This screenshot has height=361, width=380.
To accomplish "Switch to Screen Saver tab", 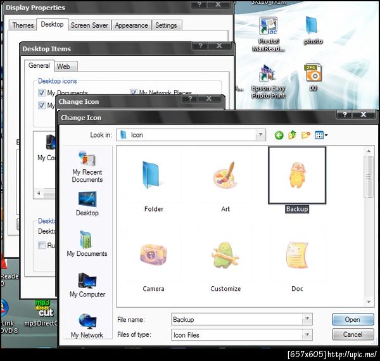I will click(89, 25).
